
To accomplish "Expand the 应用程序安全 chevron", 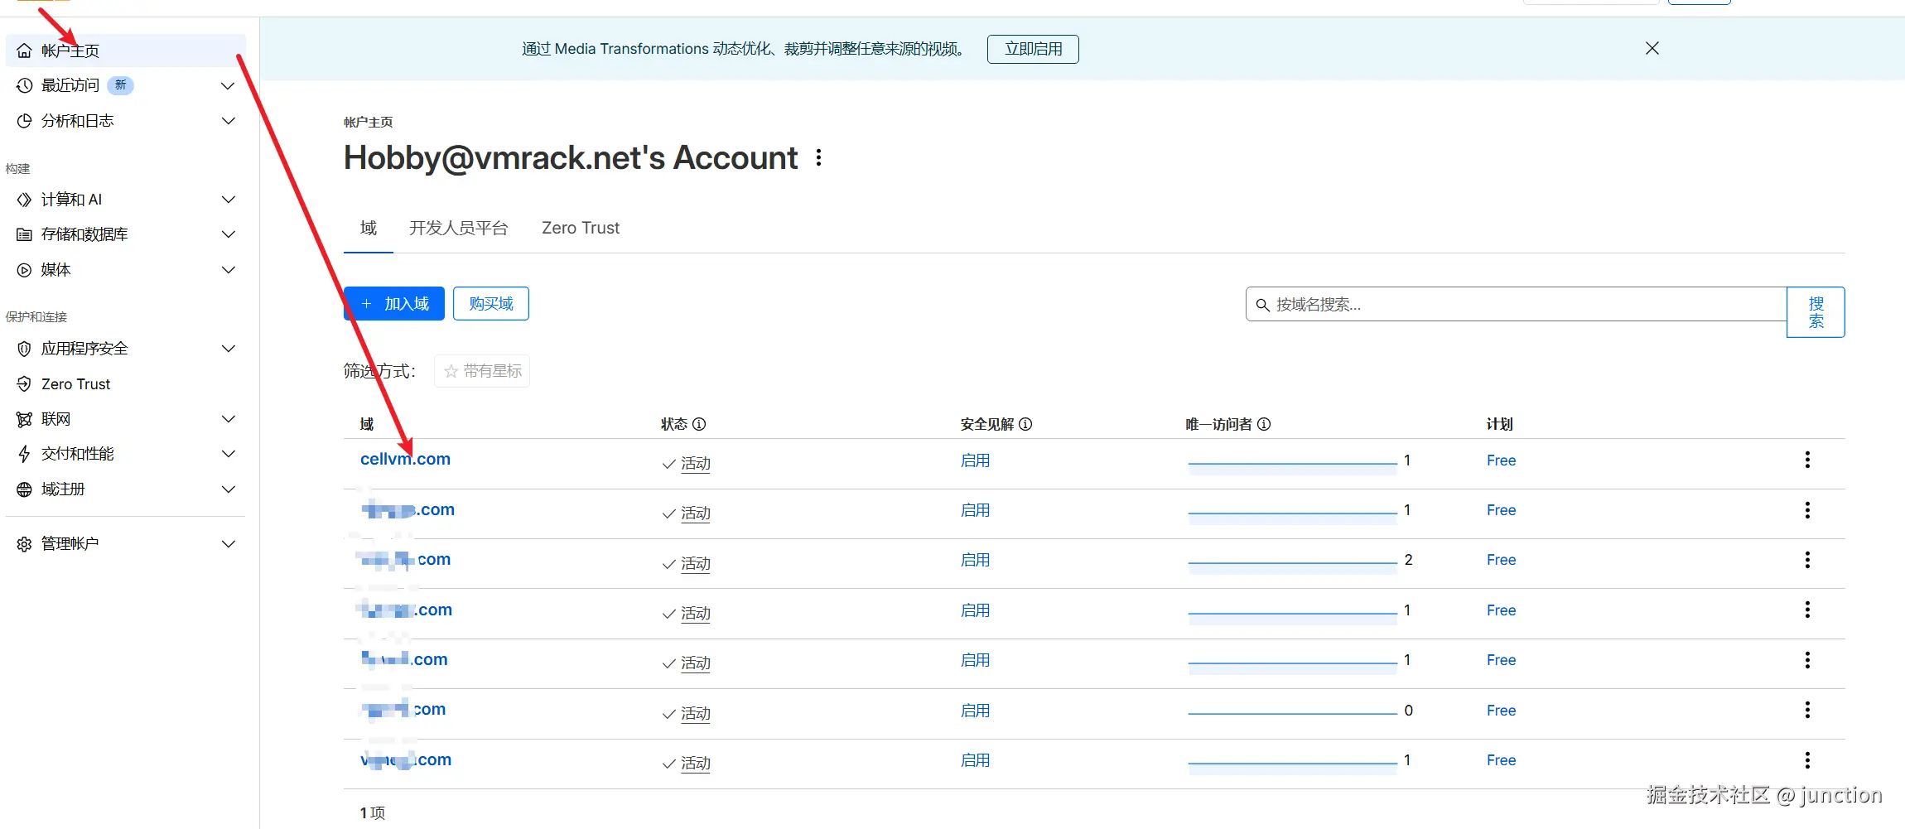I will click(228, 349).
